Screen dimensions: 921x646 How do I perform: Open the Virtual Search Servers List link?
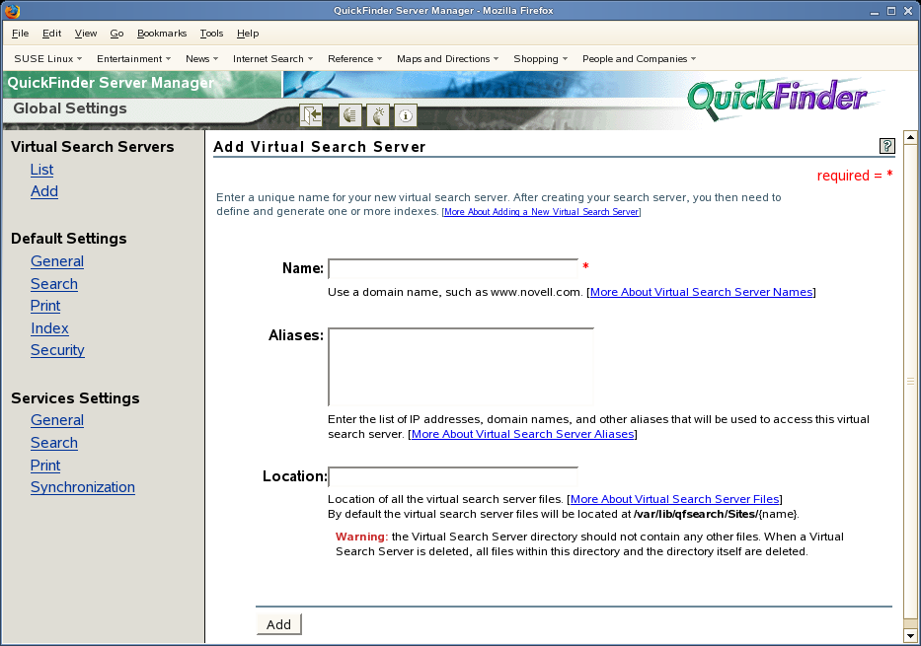(41, 170)
